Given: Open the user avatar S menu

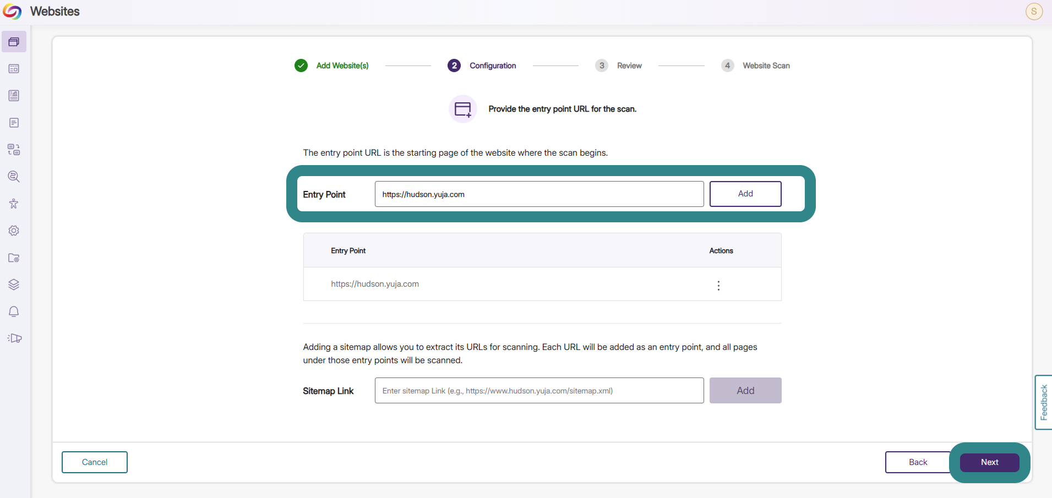Looking at the screenshot, I should (x=1034, y=11).
